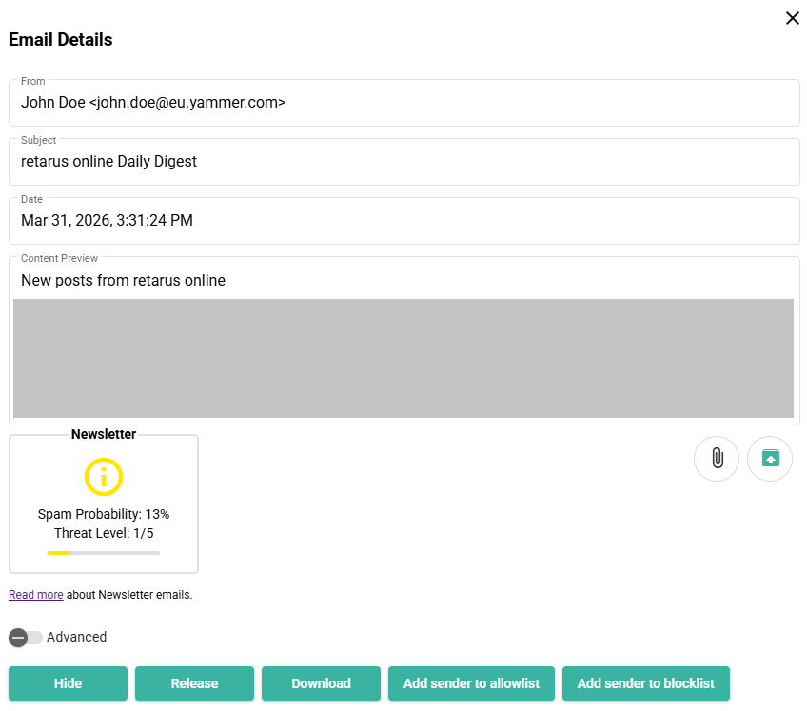
Task: Click the yellow info circle icon
Action: [x=104, y=477]
